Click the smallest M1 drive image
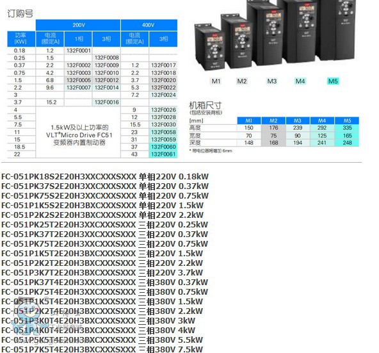This screenshot has height=353, width=379. [209, 47]
